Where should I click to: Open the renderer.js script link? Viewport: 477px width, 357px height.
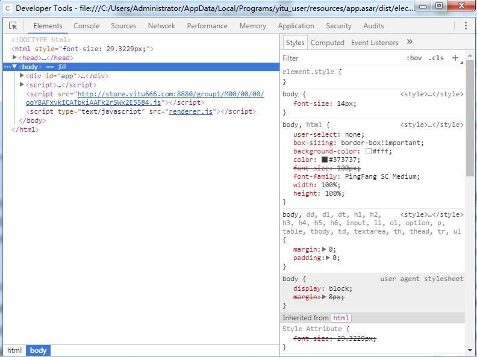(190, 111)
